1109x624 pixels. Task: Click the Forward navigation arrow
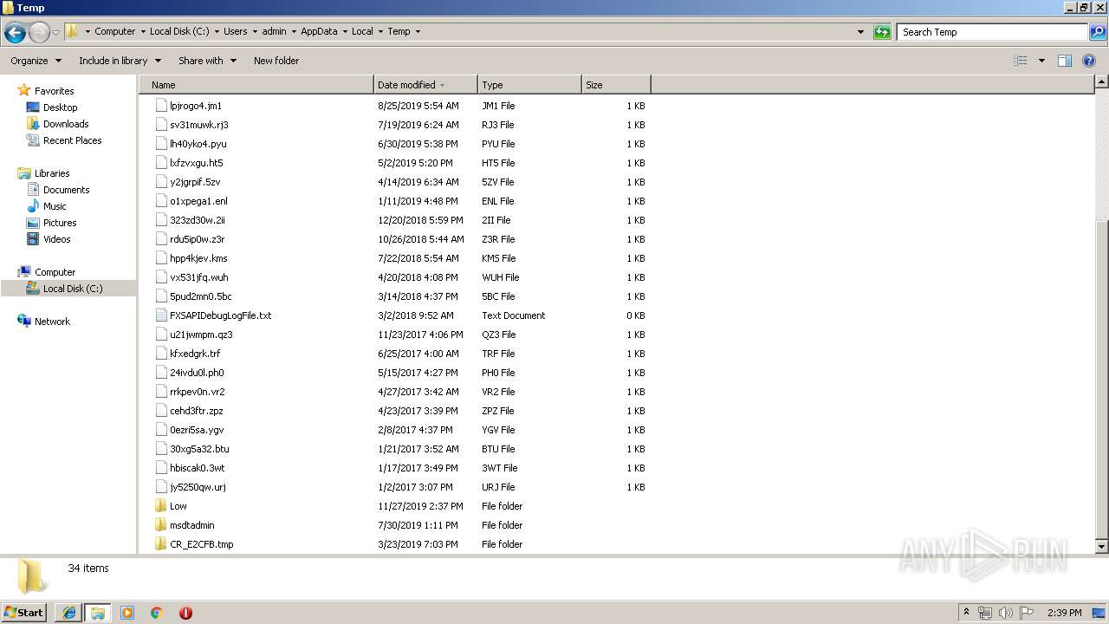tap(39, 32)
